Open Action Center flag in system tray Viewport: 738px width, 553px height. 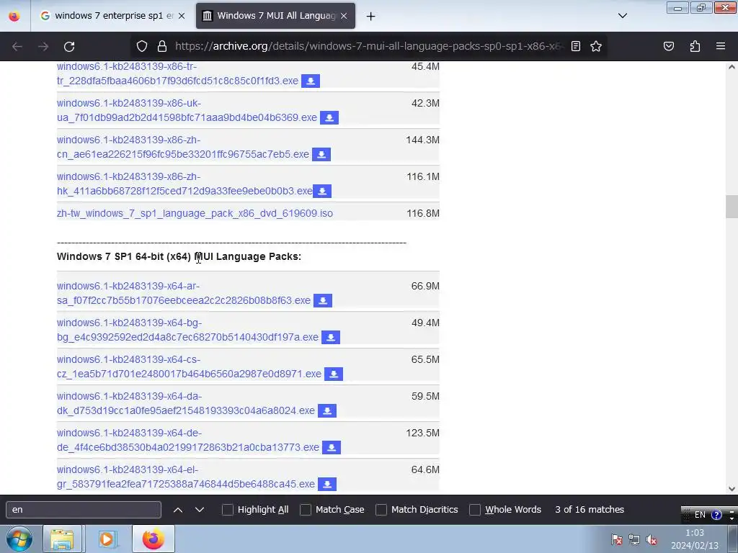click(616, 540)
